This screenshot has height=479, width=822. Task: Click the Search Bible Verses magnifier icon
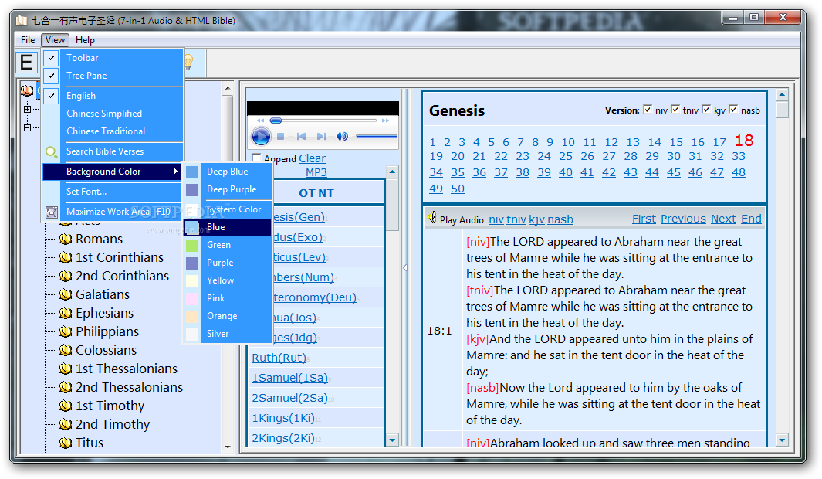pos(52,151)
